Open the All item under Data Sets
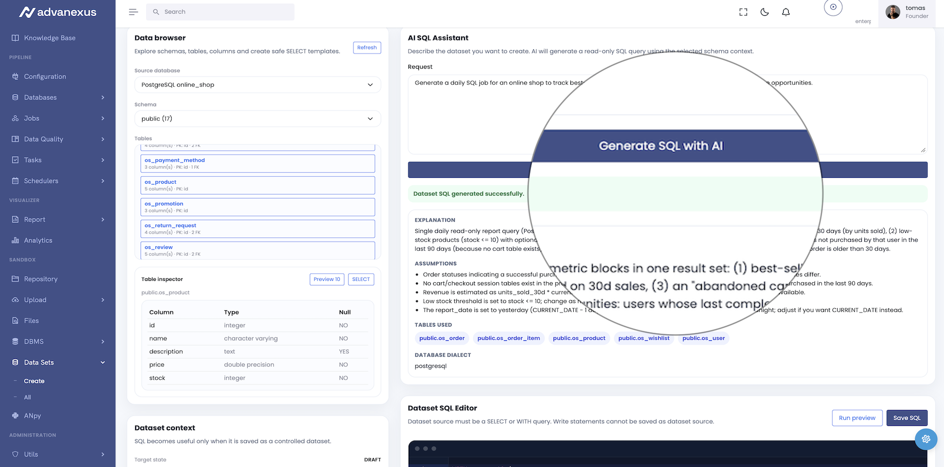Screen dimensions: 944x467 pos(28,397)
